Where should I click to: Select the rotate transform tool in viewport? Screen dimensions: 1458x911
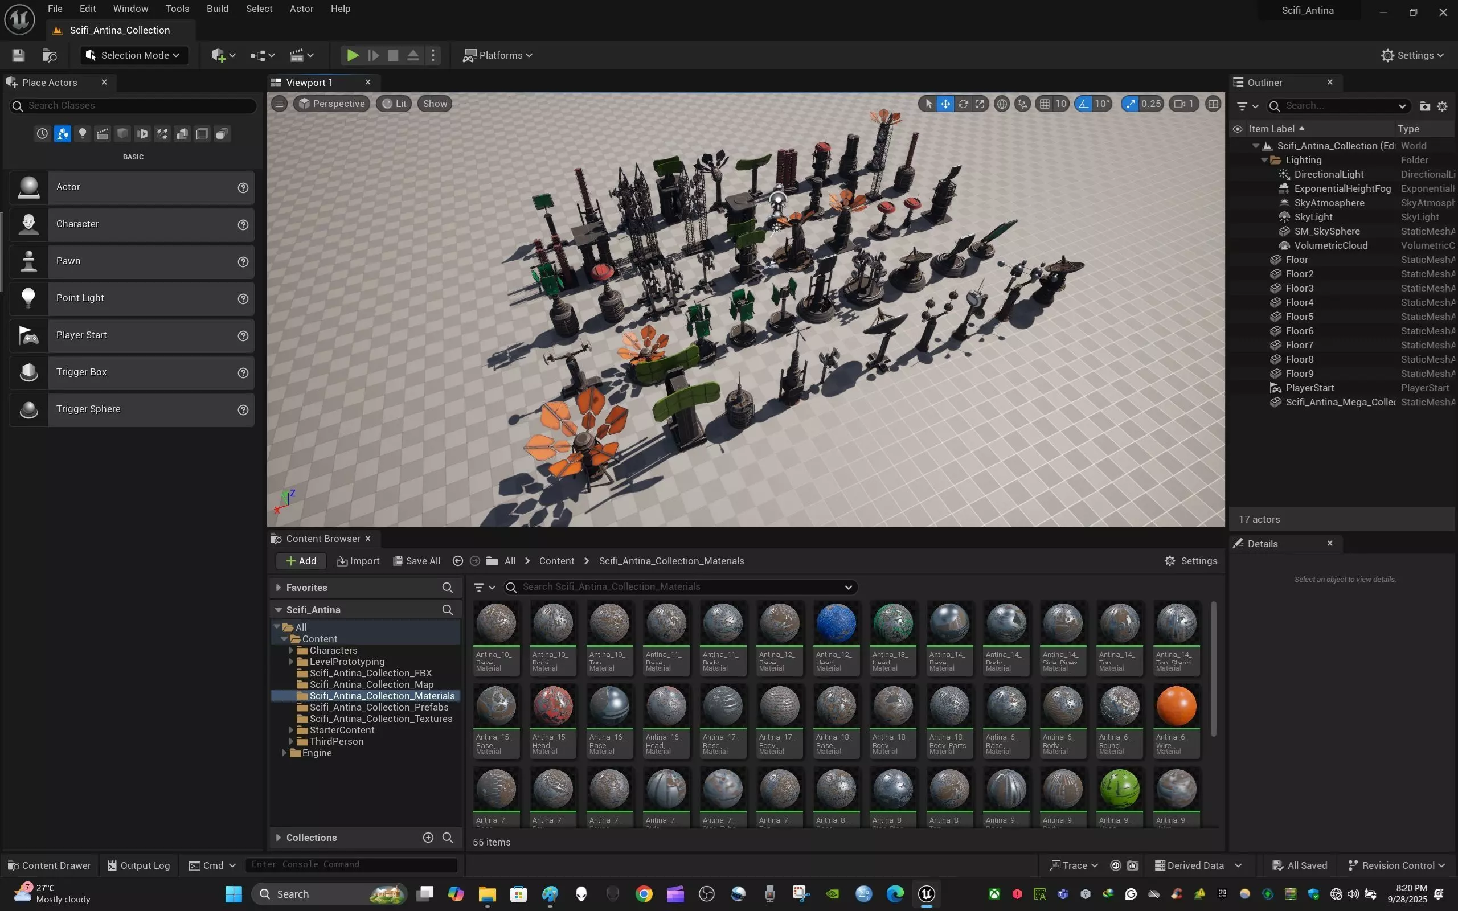click(x=963, y=104)
